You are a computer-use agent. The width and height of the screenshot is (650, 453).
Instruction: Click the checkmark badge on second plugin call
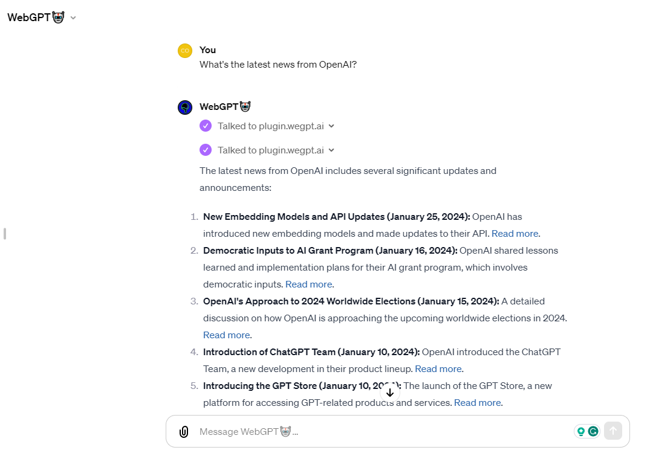pyautogui.click(x=206, y=150)
